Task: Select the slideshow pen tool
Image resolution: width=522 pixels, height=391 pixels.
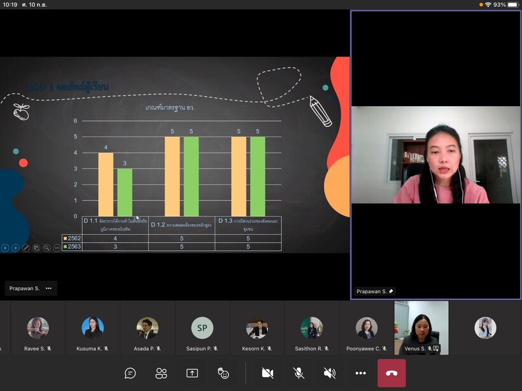Action: (x=26, y=248)
